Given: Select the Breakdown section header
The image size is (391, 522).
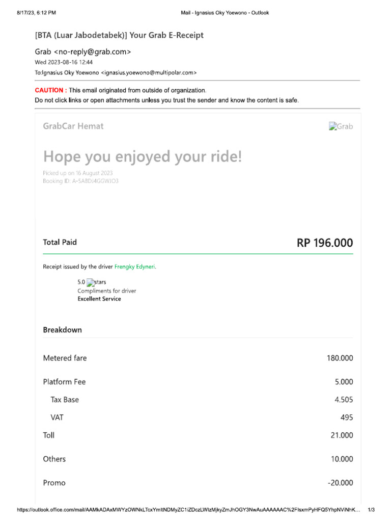Looking at the screenshot, I should click(x=62, y=330).
